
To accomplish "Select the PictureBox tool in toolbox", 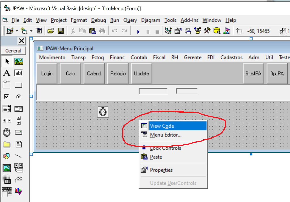I will (19, 61).
